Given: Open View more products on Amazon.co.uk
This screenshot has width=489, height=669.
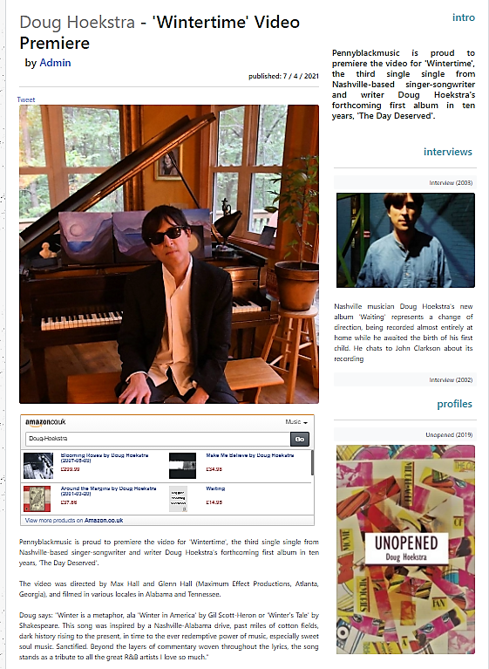Looking at the screenshot, I should [x=74, y=520].
